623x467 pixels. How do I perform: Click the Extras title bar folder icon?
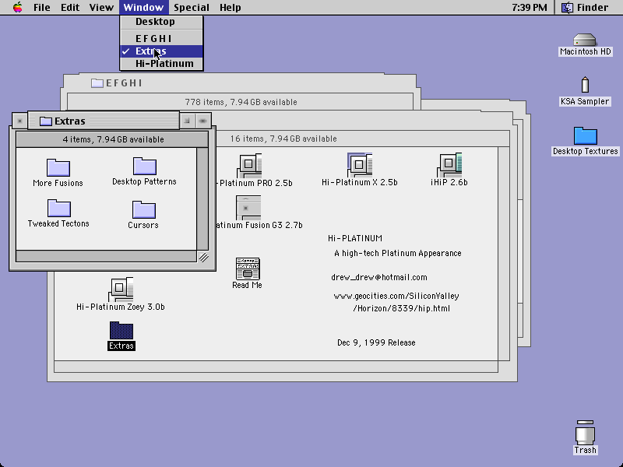46,121
